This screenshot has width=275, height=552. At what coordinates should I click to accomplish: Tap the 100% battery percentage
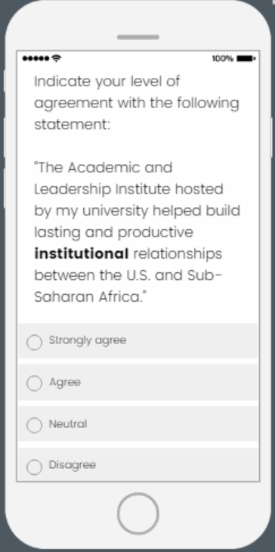[223, 58]
